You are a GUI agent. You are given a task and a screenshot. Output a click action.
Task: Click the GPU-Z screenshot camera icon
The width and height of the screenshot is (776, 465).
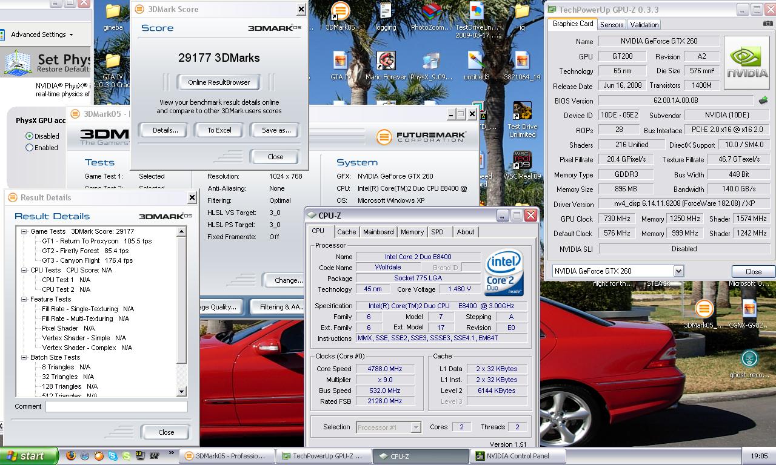tap(768, 24)
